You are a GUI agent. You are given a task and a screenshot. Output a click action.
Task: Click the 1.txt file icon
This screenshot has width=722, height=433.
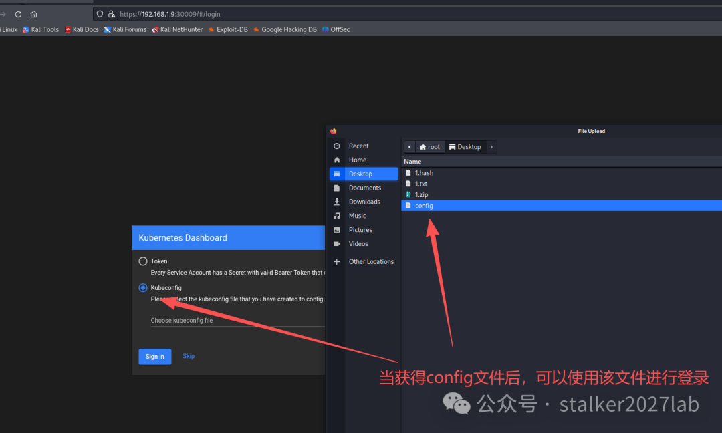(x=408, y=184)
